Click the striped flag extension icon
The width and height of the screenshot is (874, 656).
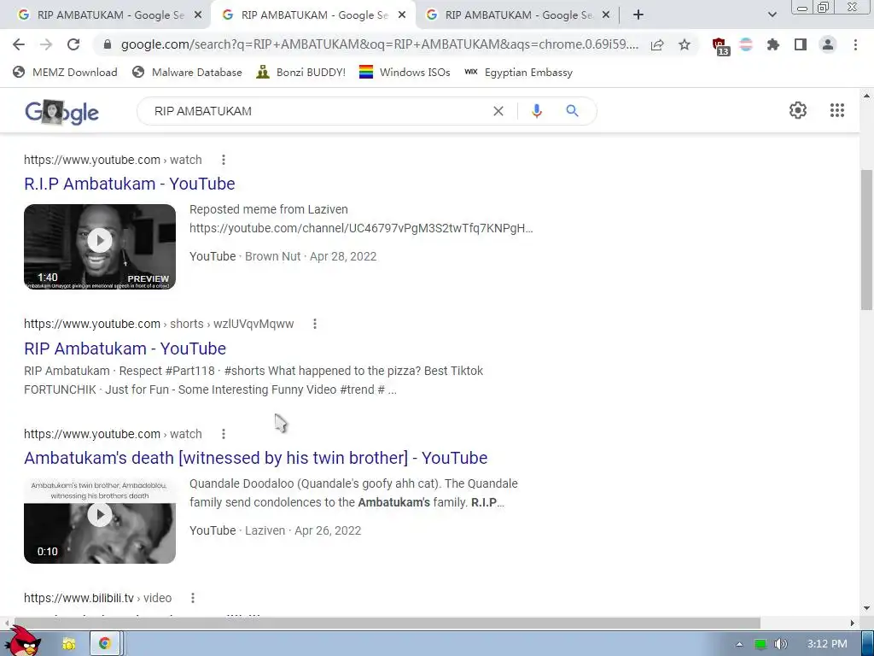click(x=746, y=44)
